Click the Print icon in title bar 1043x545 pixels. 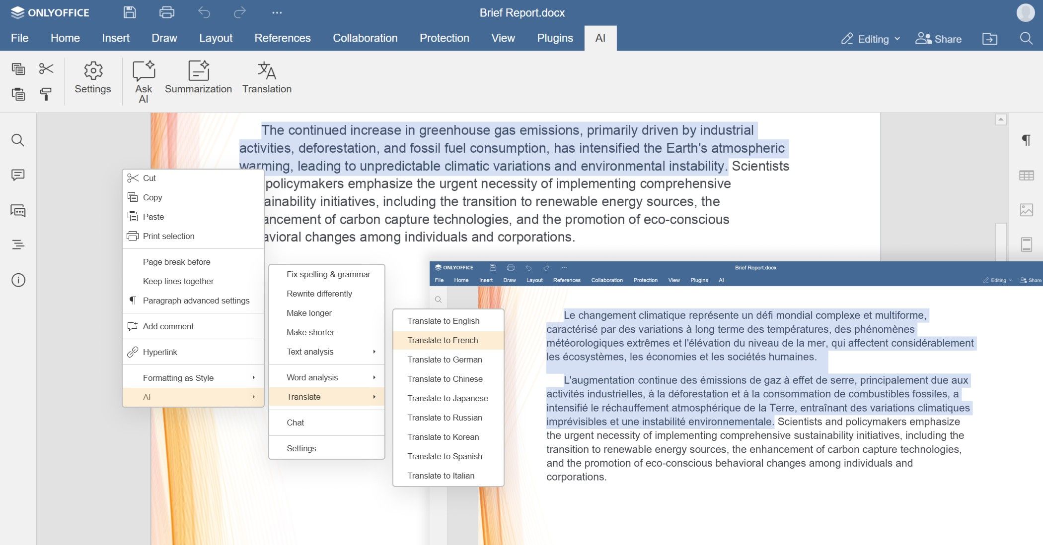coord(166,12)
